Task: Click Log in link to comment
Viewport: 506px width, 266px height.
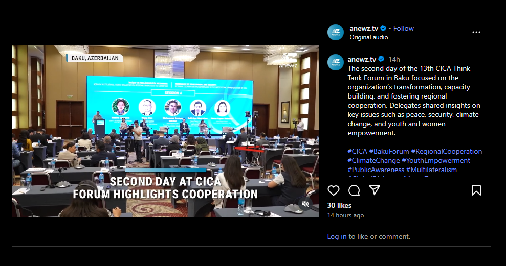Action: [337, 237]
